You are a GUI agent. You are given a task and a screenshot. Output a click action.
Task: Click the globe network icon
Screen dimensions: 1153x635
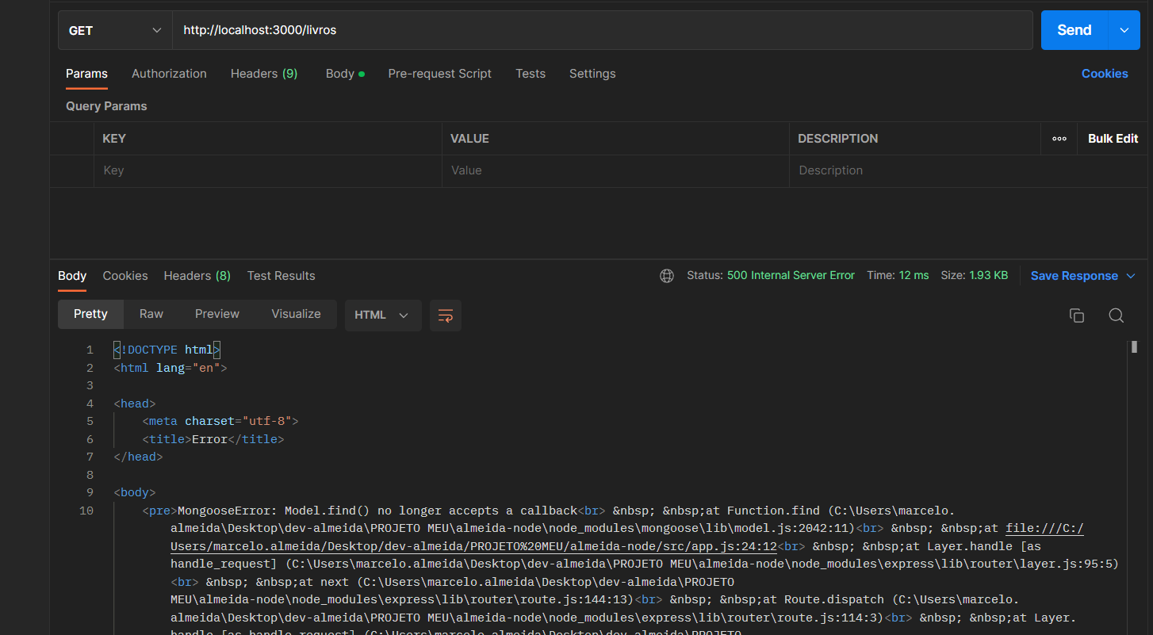667,276
